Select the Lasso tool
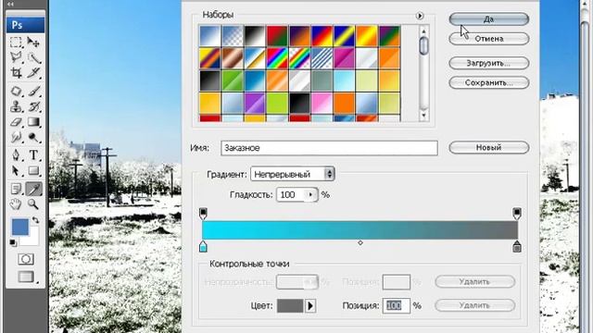 (16, 57)
